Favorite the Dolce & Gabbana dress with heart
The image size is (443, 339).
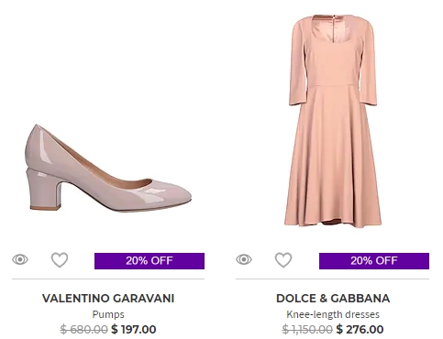[283, 260]
